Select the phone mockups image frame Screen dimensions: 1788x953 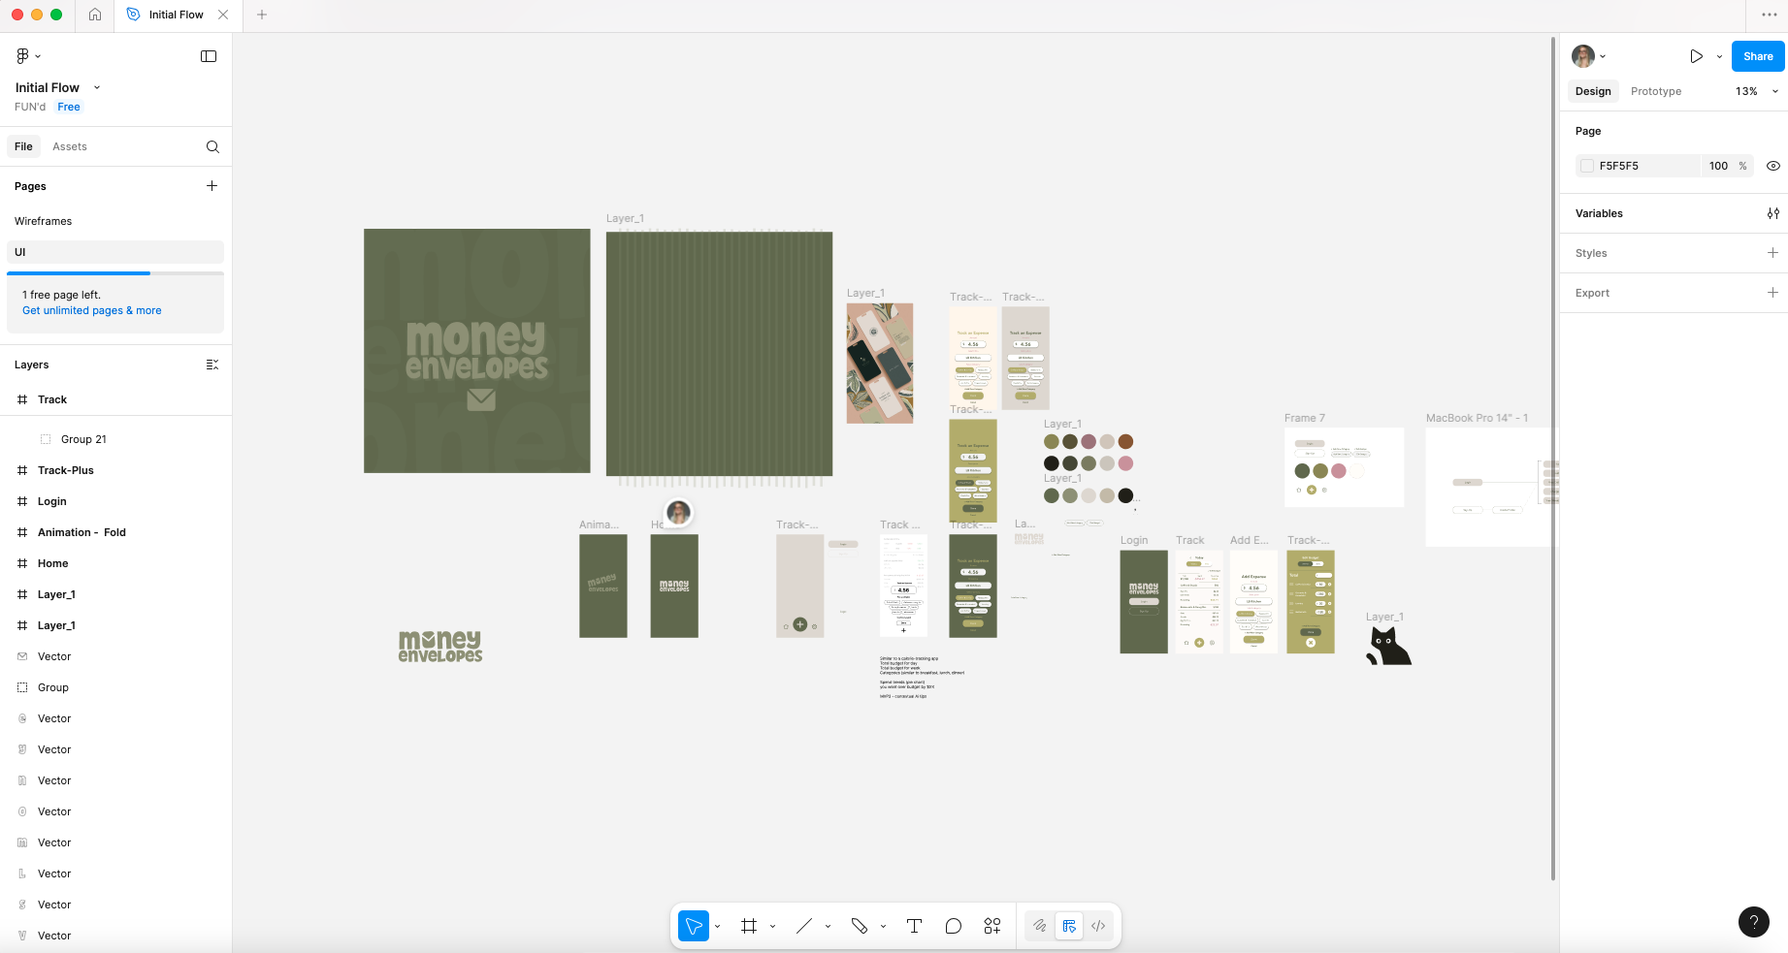click(880, 363)
